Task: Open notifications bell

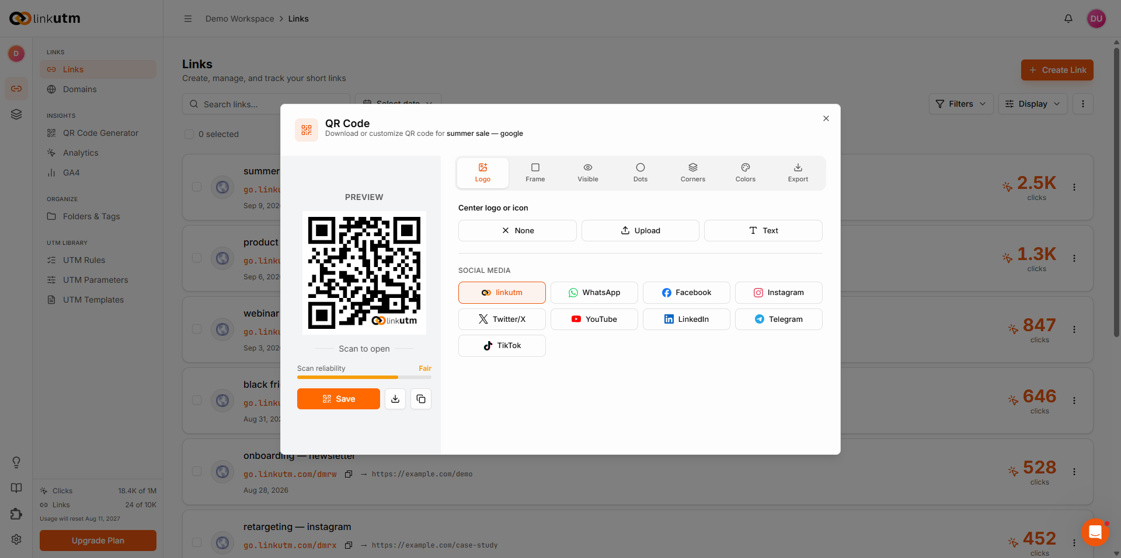Action: coord(1068,19)
